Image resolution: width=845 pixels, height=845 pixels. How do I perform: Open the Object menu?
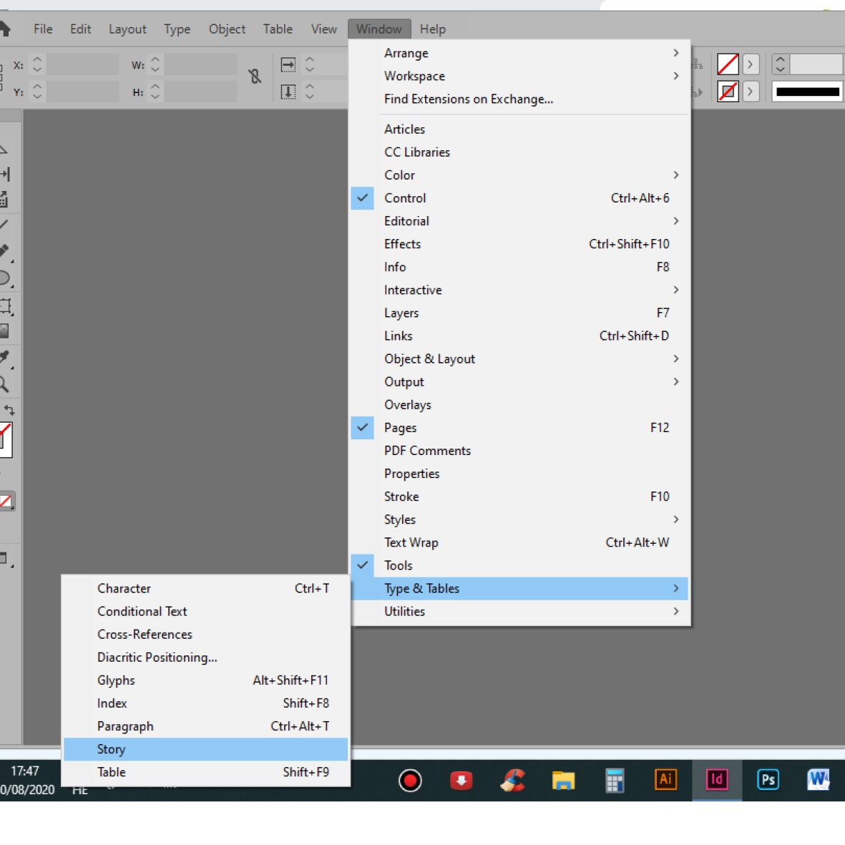point(227,29)
